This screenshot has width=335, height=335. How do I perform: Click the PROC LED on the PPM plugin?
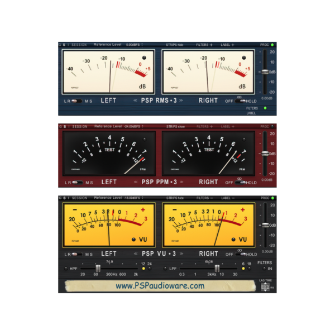pos(272,127)
